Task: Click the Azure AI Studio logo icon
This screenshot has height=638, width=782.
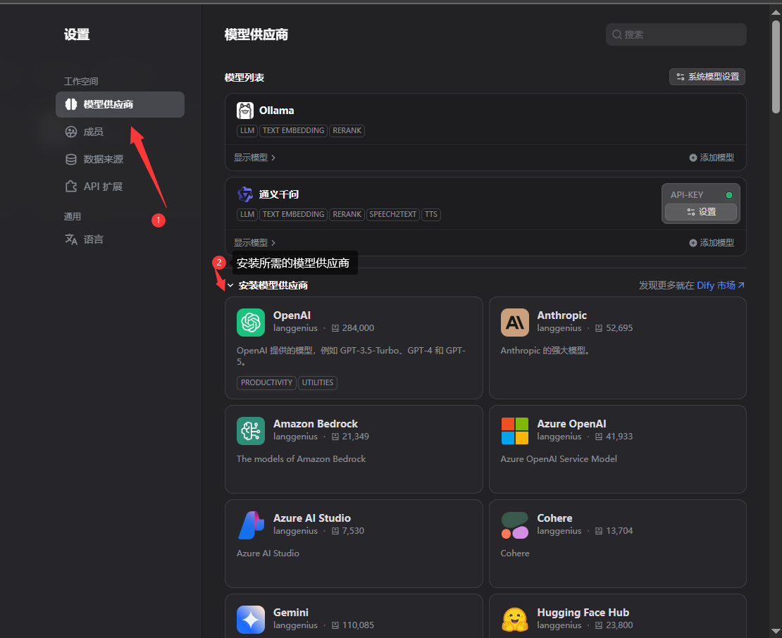Action: (251, 525)
